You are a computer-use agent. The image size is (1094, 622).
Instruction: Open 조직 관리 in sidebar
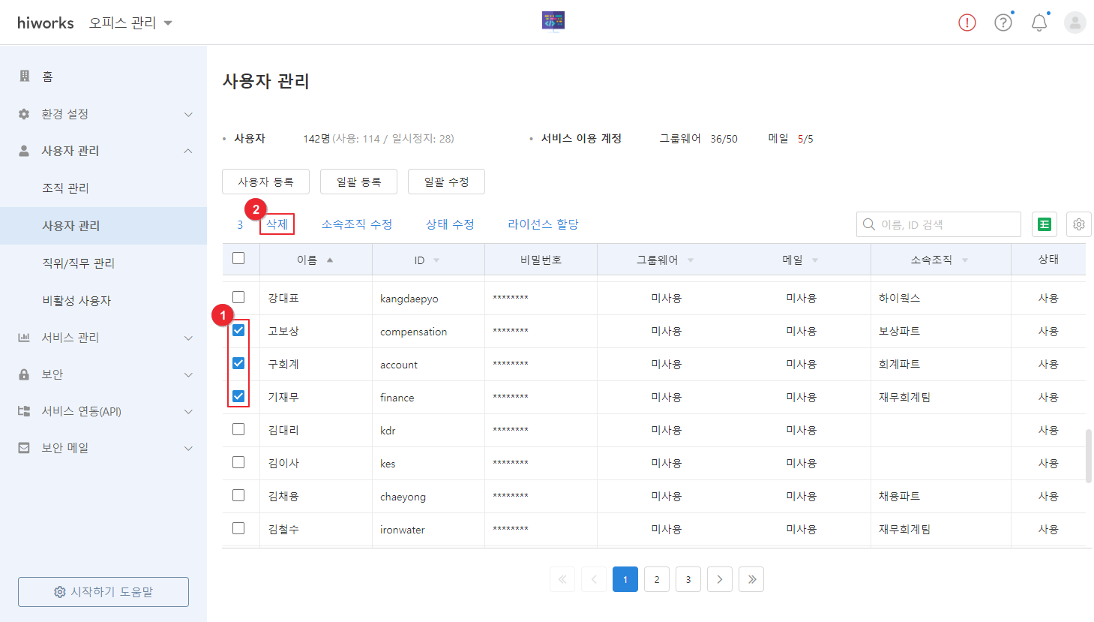coord(66,188)
